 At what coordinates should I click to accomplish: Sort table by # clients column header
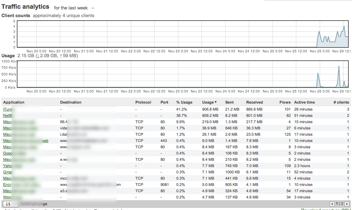341,102
